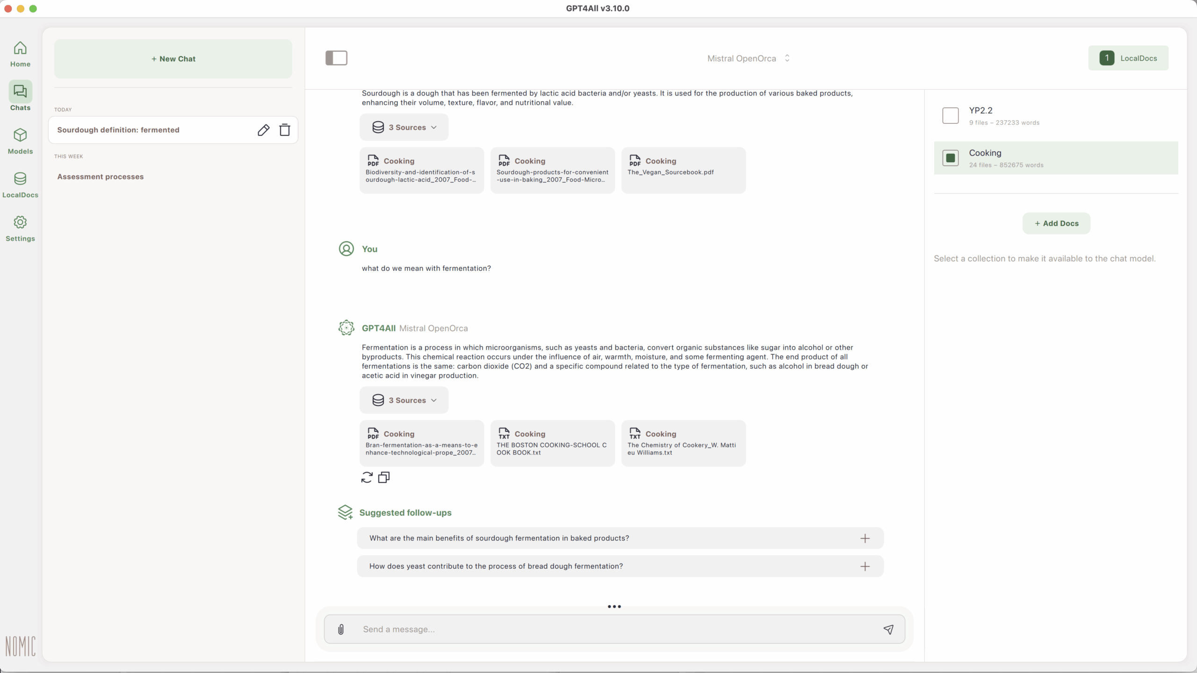Click the '9 files – 237233 words' text
The width and height of the screenshot is (1197, 673).
(1004, 122)
